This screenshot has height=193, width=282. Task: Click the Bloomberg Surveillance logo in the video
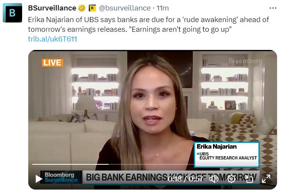(x=61, y=177)
